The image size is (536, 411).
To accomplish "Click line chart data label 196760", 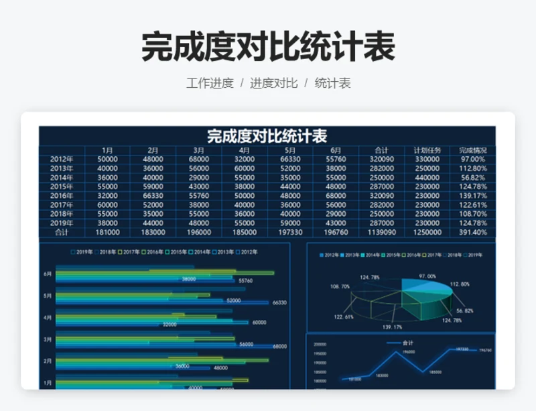I will 485,350.
